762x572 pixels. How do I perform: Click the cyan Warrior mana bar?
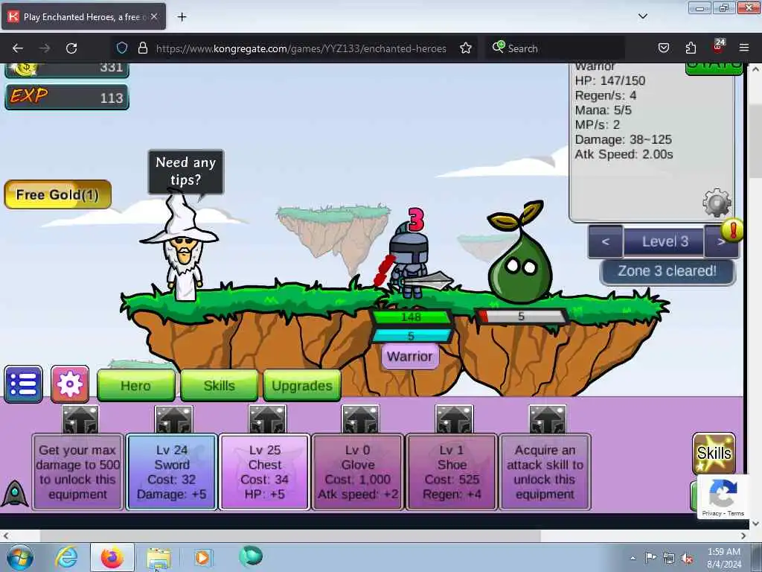411,336
